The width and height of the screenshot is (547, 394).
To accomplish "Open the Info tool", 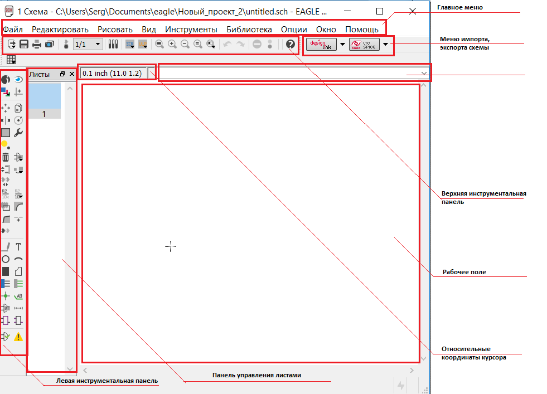I will point(6,80).
